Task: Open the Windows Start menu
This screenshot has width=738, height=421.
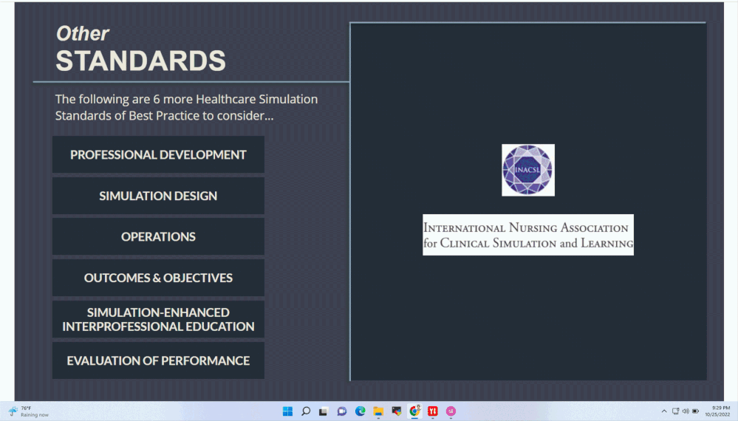Action: [287, 411]
